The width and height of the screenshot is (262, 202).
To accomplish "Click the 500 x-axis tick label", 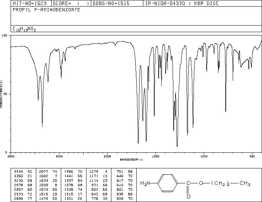I will [x=252, y=156].
